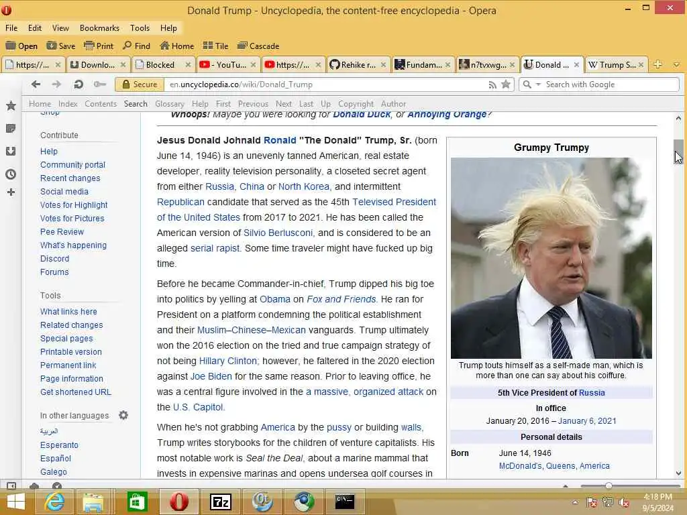Open the Find tool in the toolbar
687x515 pixels.
(136, 46)
